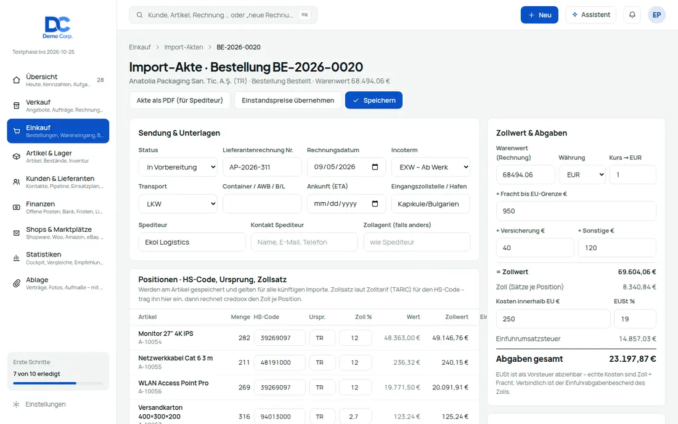This screenshot has width=678, height=424.
Task: Edit EUSt % field
Action: pyautogui.click(x=635, y=319)
